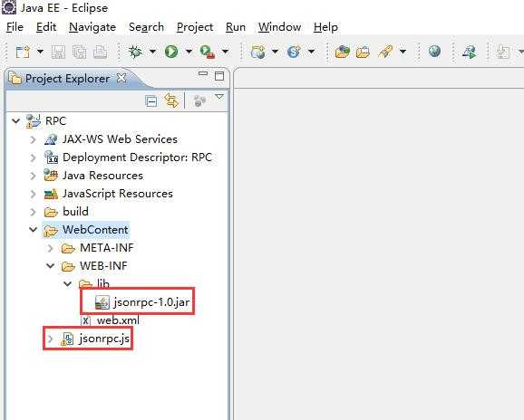This screenshot has height=420, width=524.
Task: Collapse the WEB-INF folder
Action: (x=51, y=266)
